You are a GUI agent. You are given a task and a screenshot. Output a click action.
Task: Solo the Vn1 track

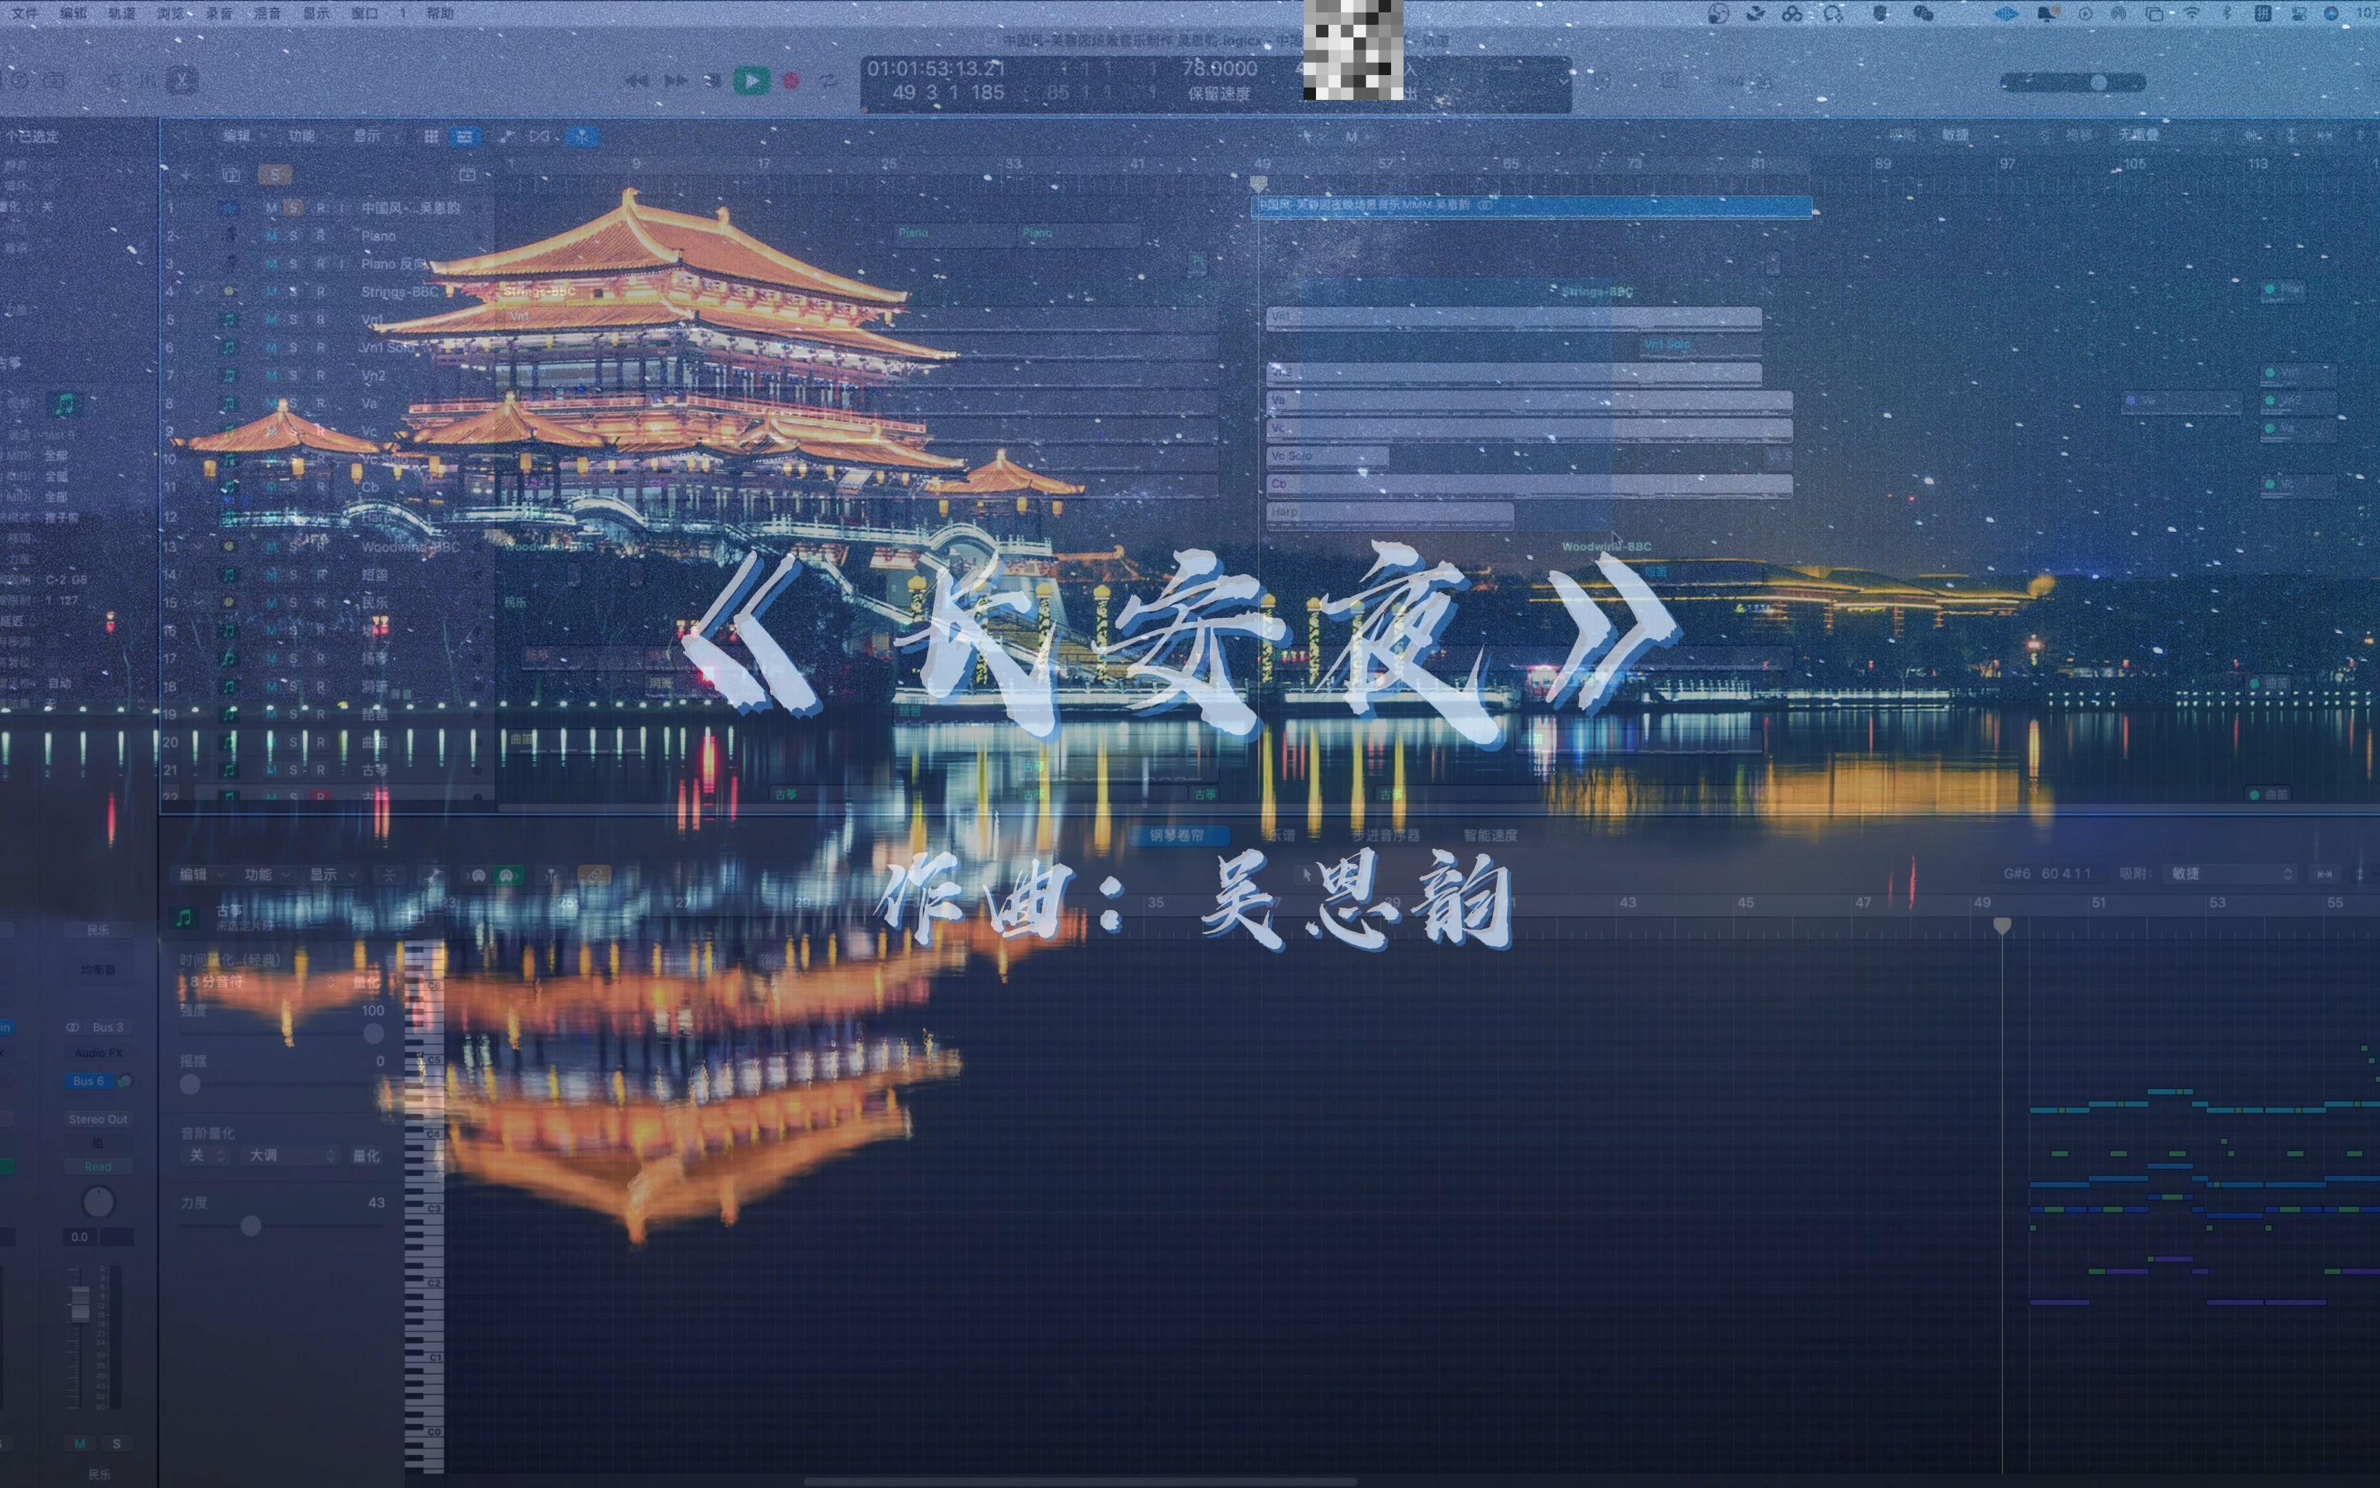(x=293, y=320)
